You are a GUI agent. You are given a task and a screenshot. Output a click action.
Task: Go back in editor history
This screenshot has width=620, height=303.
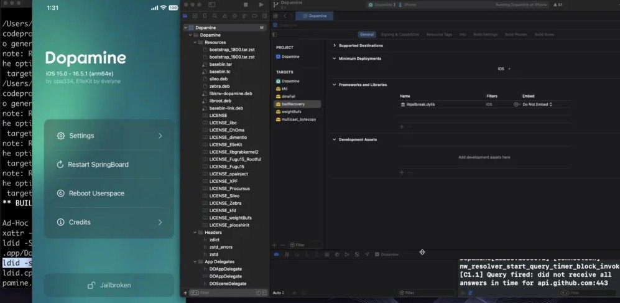[x=285, y=16]
